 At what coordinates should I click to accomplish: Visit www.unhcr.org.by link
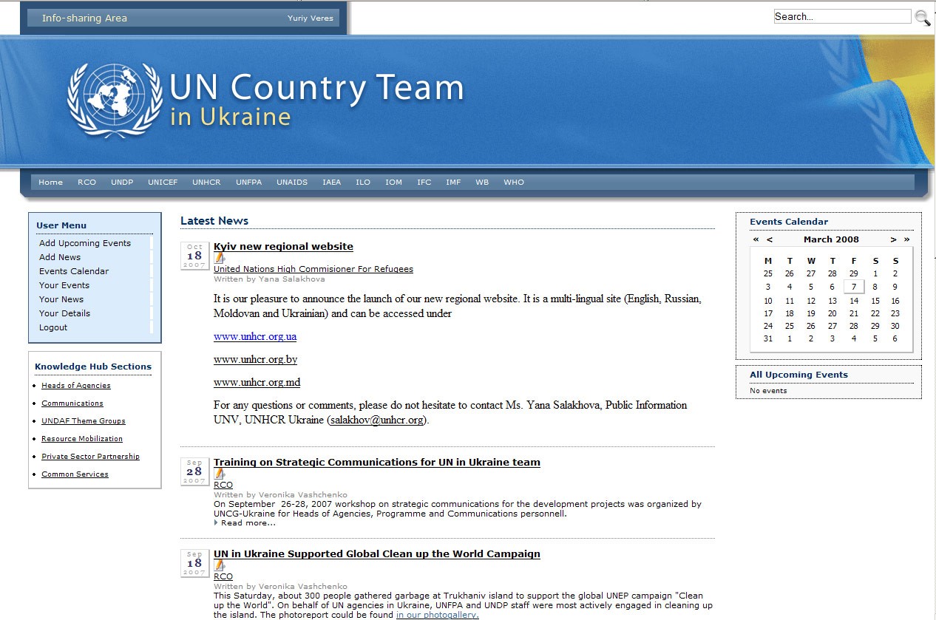click(256, 360)
